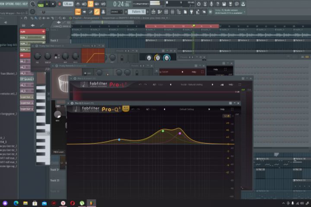This screenshot has height=207, width=311.
Task: Click the microphone record icon
Action: click(x=211, y=4)
